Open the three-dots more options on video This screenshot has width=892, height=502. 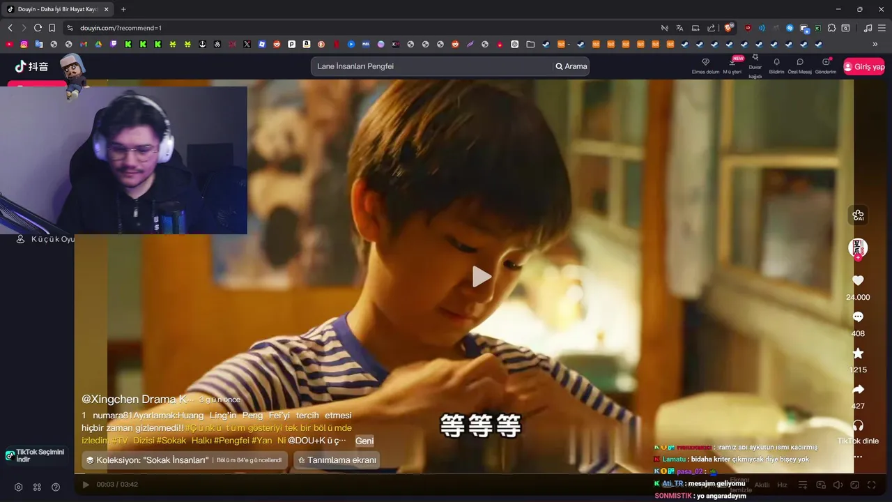[x=858, y=457]
